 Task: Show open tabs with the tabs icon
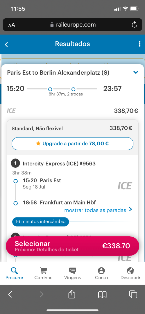click(133, 294)
